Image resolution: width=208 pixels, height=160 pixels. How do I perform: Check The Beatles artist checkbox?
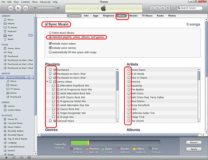coord(129,89)
